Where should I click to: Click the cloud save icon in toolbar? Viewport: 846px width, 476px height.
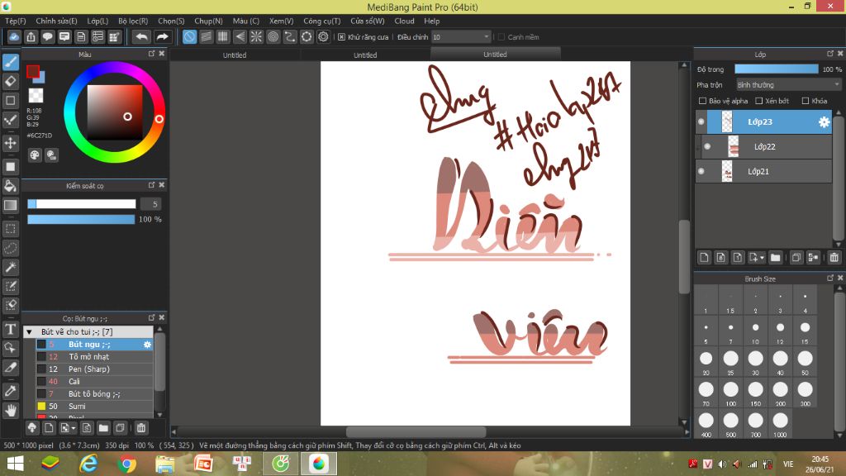tap(14, 36)
